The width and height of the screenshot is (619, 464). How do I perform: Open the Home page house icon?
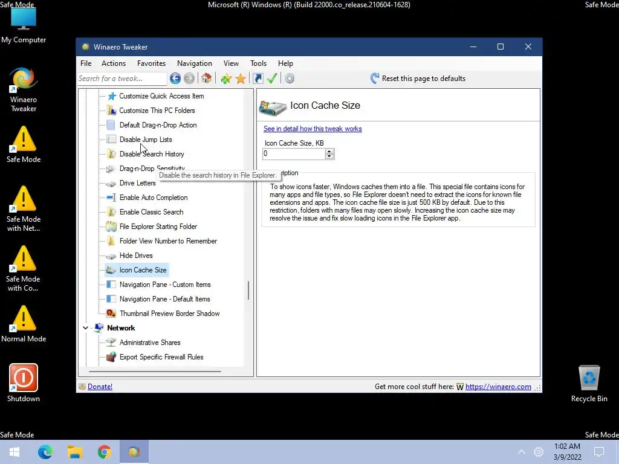click(x=207, y=78)
